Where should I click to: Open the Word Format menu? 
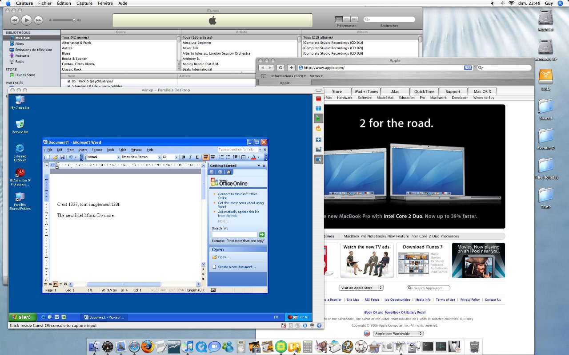point(96,150)
